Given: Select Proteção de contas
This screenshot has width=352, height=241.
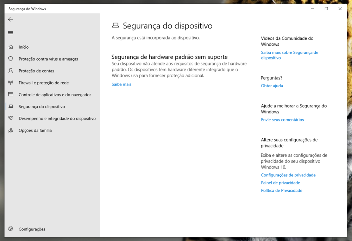Looking at the screenshot, I should [52, 71].
